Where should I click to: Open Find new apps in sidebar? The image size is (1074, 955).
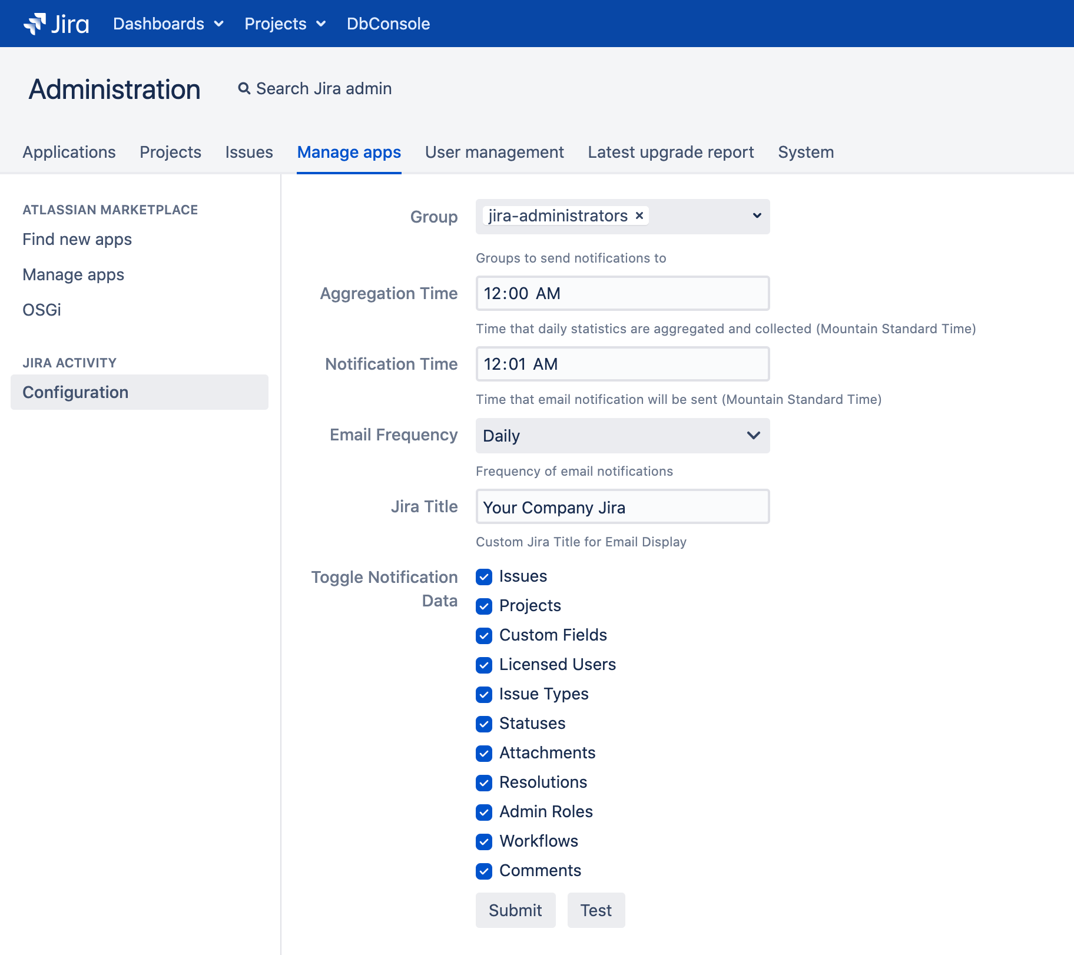(77, 239)
